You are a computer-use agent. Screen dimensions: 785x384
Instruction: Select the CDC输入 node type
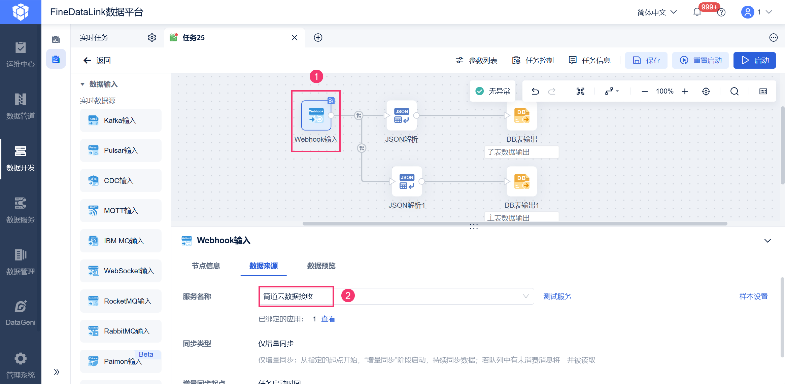coord(121,181)
